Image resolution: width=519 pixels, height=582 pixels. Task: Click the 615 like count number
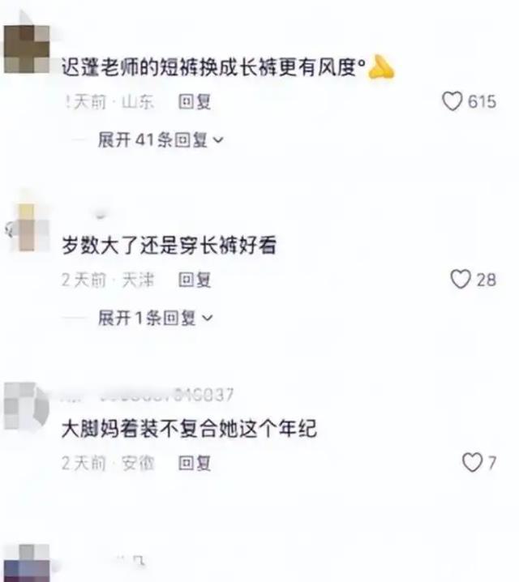482,101
